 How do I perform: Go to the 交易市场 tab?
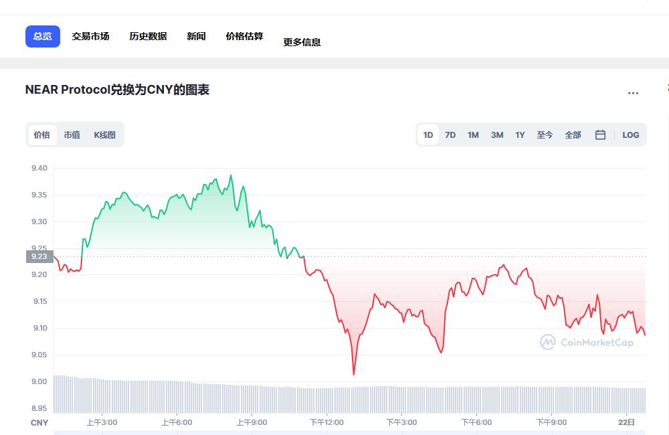pyautogui.click(x=90, y=36)
